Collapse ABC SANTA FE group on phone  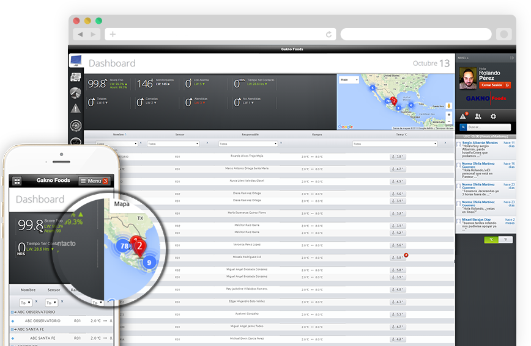click(x=12, y=330)
